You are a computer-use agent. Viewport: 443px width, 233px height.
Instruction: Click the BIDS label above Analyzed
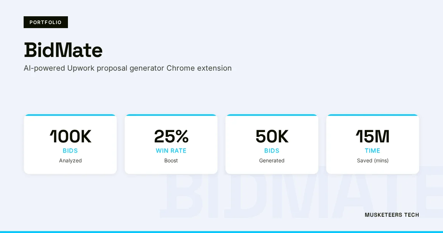[70, 151]
